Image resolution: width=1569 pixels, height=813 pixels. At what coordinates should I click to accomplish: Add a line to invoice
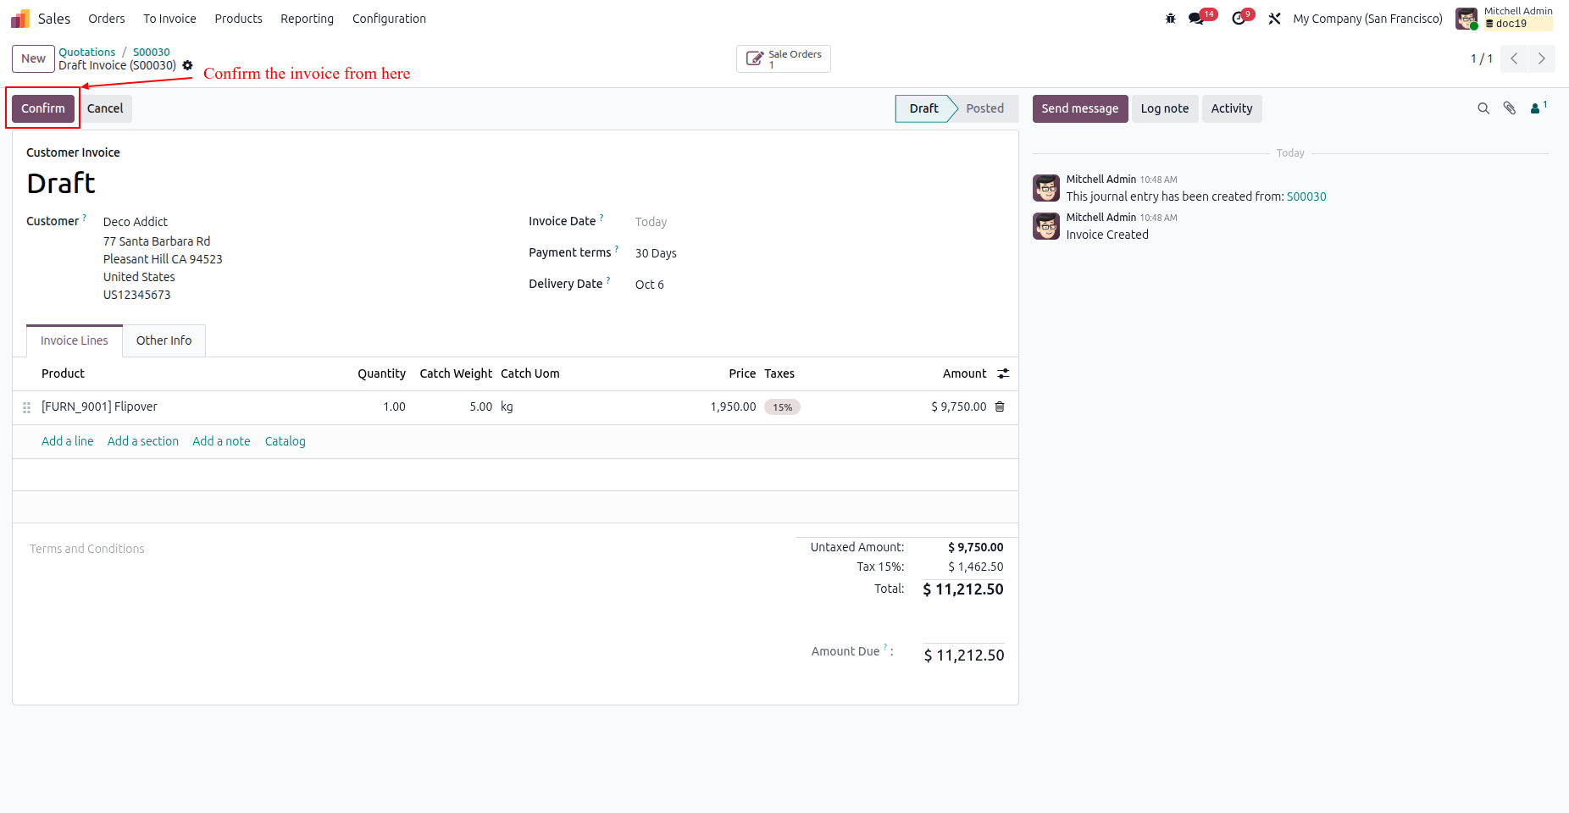[x=68, y=441]
